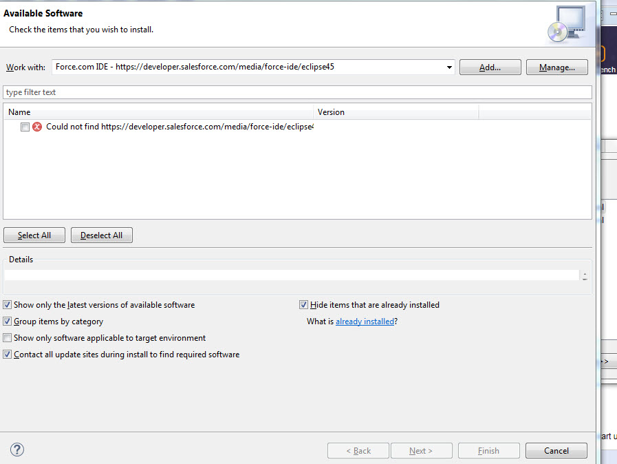This screenshot has width=617, height=464.
Task: Click the help question mark icon
Action: click(17, 450)
